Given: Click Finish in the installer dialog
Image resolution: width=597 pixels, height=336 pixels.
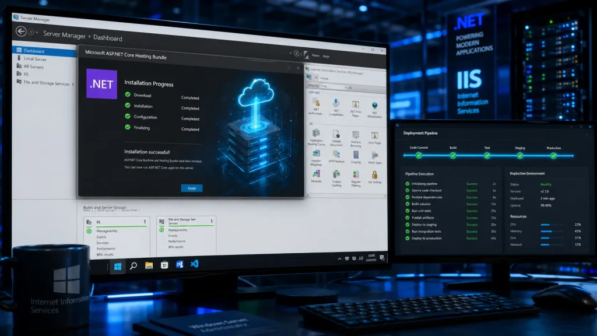Looking at the screenshot, I should 192,188.
